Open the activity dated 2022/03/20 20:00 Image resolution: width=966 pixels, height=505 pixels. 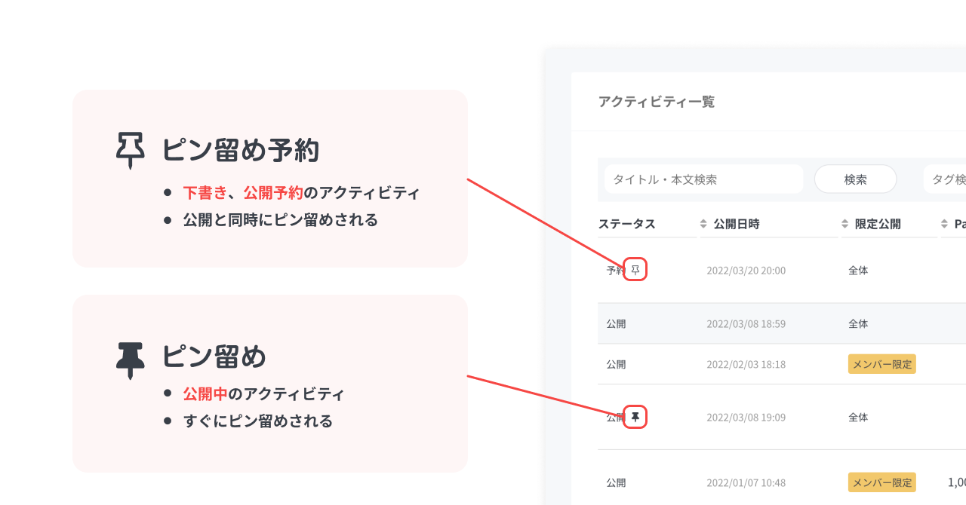coord(746,270)
